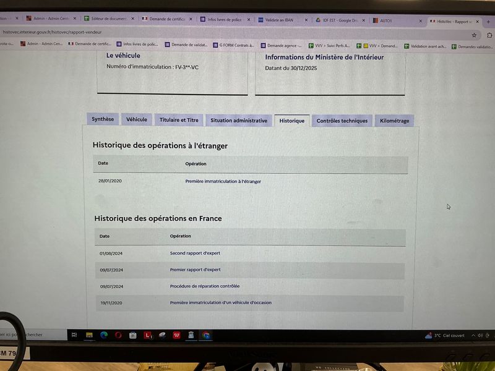Image resolution: width=495 pixels, height=371 pixels.
Task: Open the red Opera icon in taskbar
Action: 118,335
